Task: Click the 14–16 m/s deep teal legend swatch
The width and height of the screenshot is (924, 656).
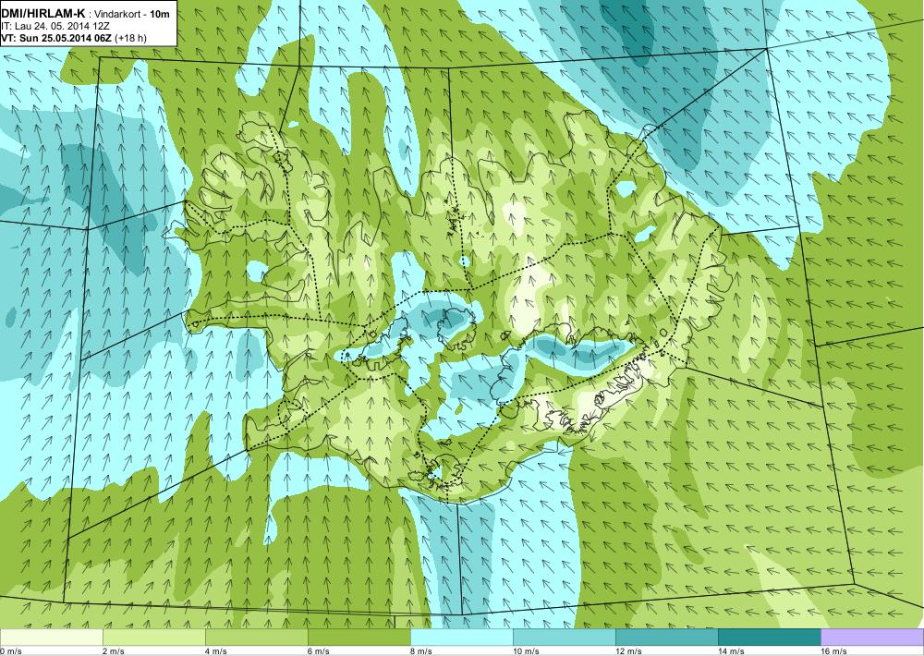Action: tap(769, 637)
